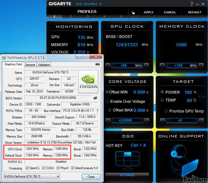
Task: Switch to profile 4 tab
Action: point(104,16)
